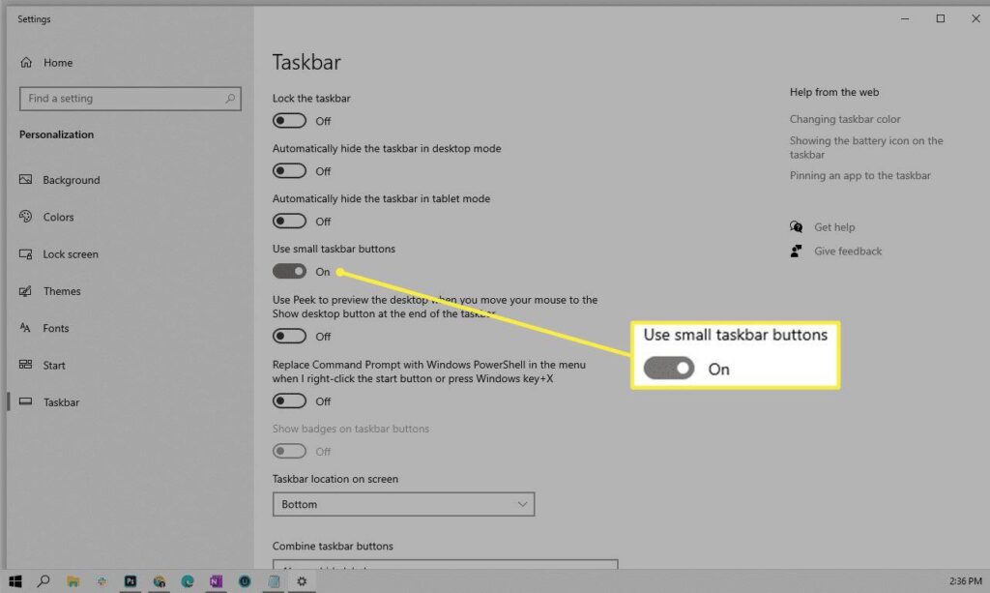Enable auto-hide taskbar in desktop mode

coord(289,171)
